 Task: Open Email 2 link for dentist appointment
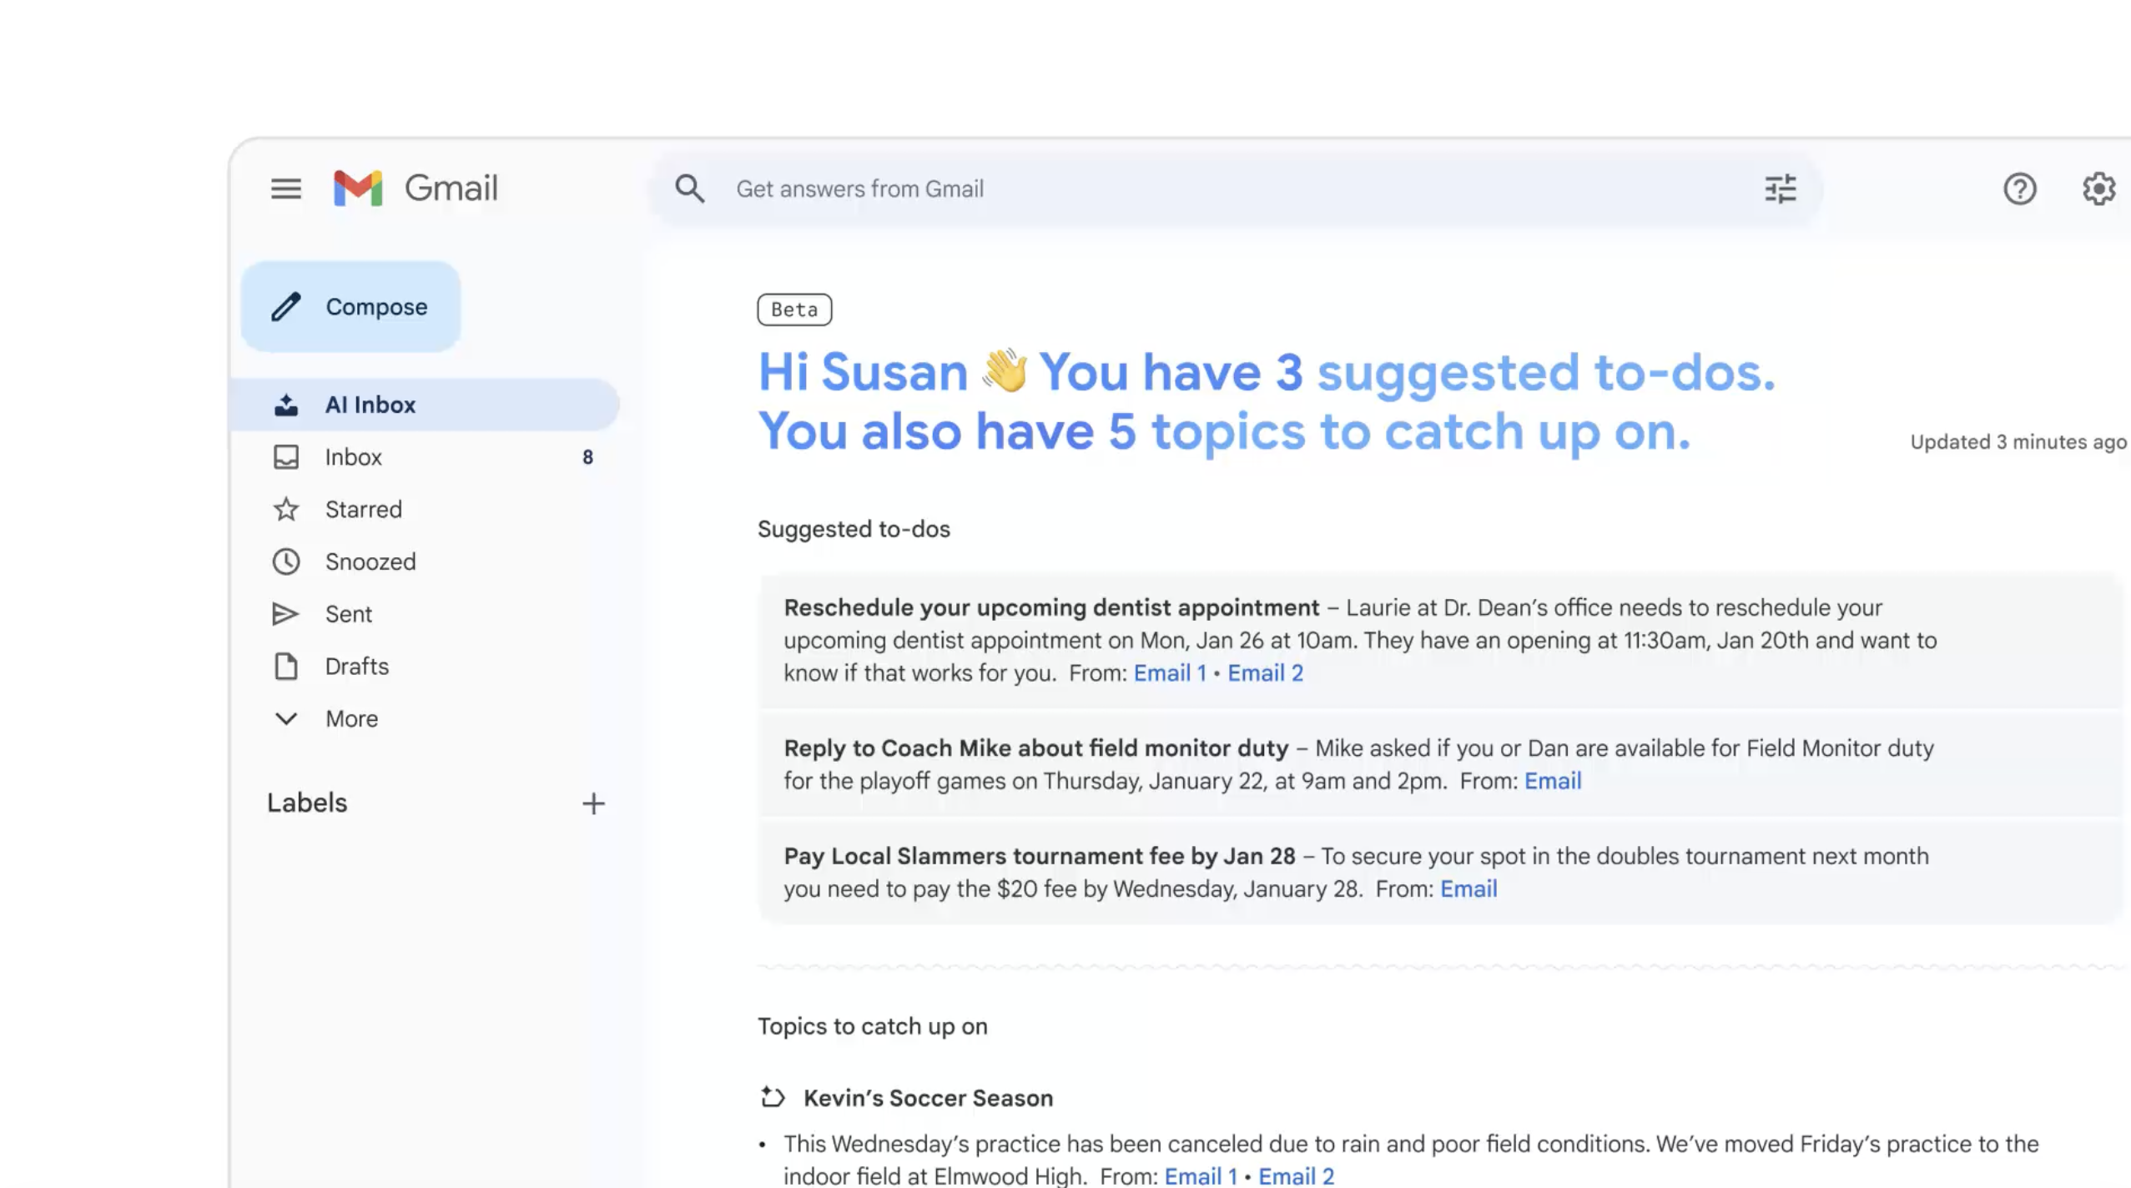tap(1265, 673)
